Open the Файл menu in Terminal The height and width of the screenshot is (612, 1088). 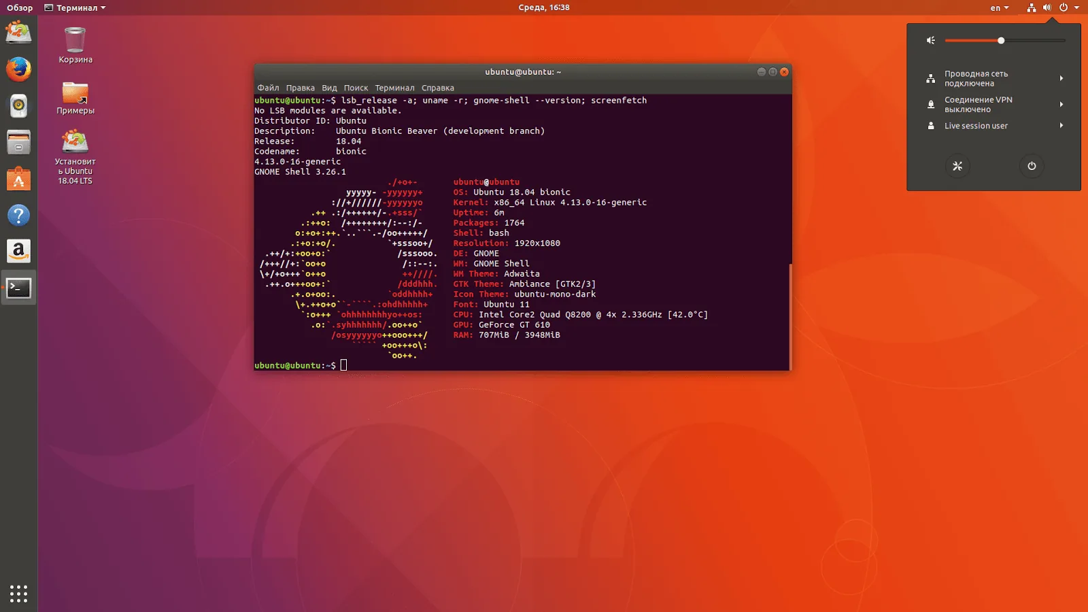click(x=267, y=88)
